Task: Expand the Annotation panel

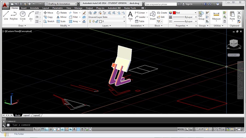Action: 137,26
